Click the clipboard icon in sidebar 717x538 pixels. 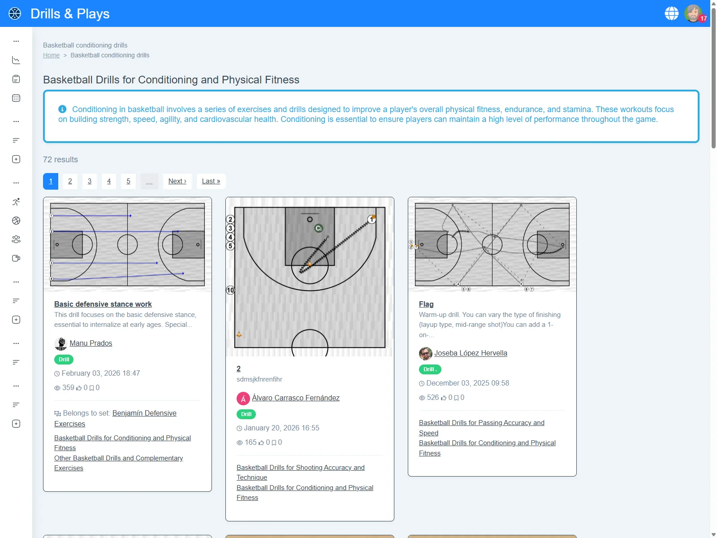point(16,79)
